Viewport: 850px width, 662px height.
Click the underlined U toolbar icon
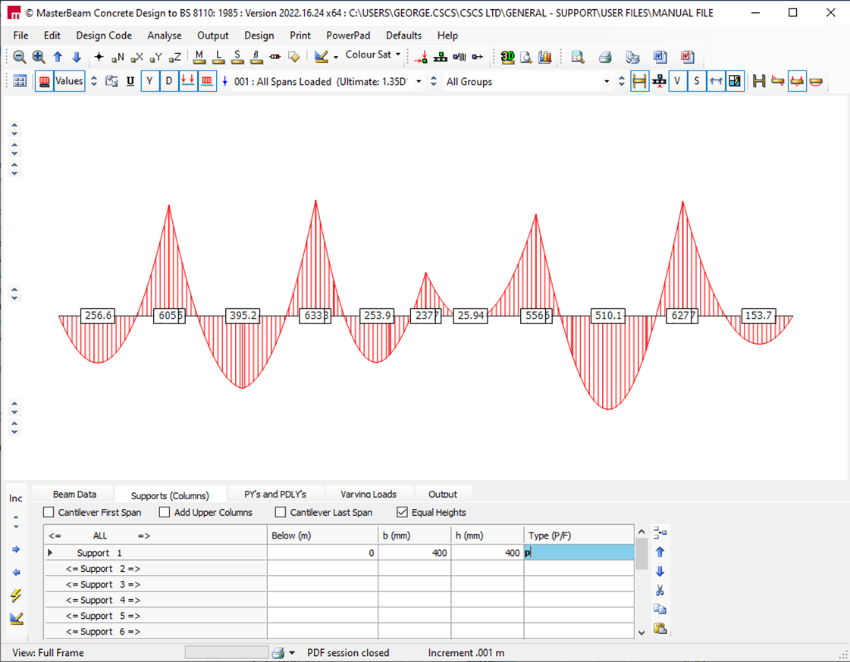pyautogui.click(x=130, y=81)
